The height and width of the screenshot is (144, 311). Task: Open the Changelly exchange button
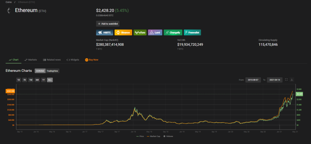(x=173, y=33)
